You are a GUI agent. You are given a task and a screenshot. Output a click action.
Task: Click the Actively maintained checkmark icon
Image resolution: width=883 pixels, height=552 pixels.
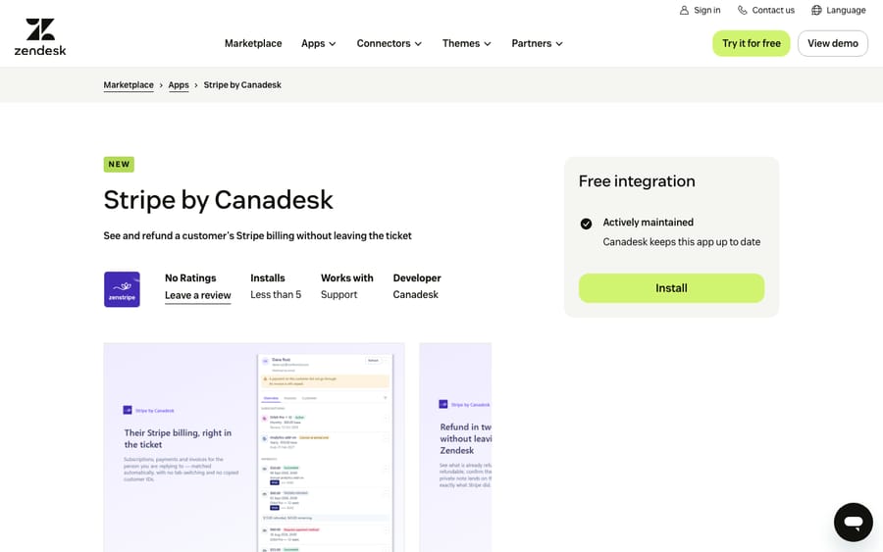point(586,224)
